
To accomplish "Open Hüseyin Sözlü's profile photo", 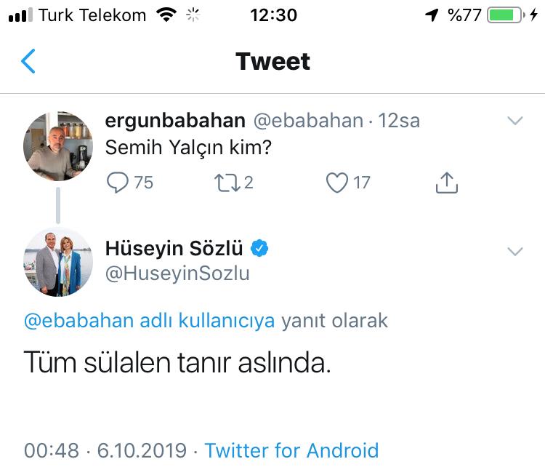I will (58, 262).
